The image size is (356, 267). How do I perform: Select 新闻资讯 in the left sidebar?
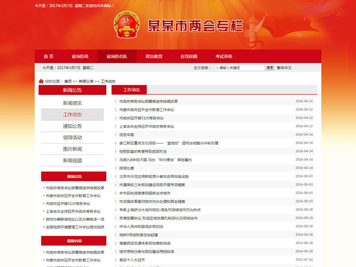point(72,103)
